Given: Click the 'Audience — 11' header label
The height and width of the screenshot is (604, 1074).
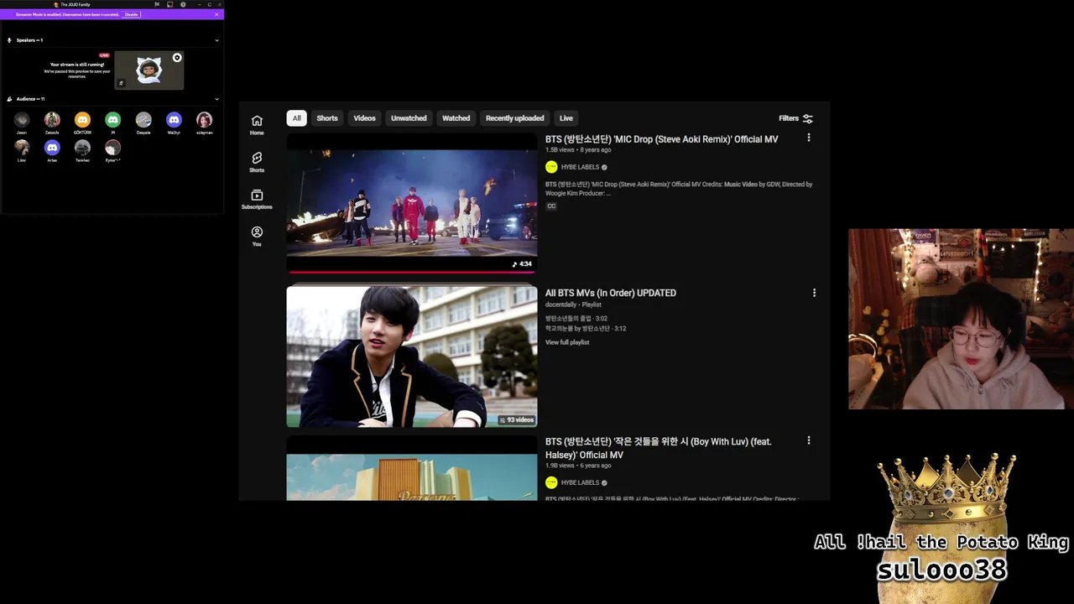Looking at the screenshot, I should pos(30,99).
